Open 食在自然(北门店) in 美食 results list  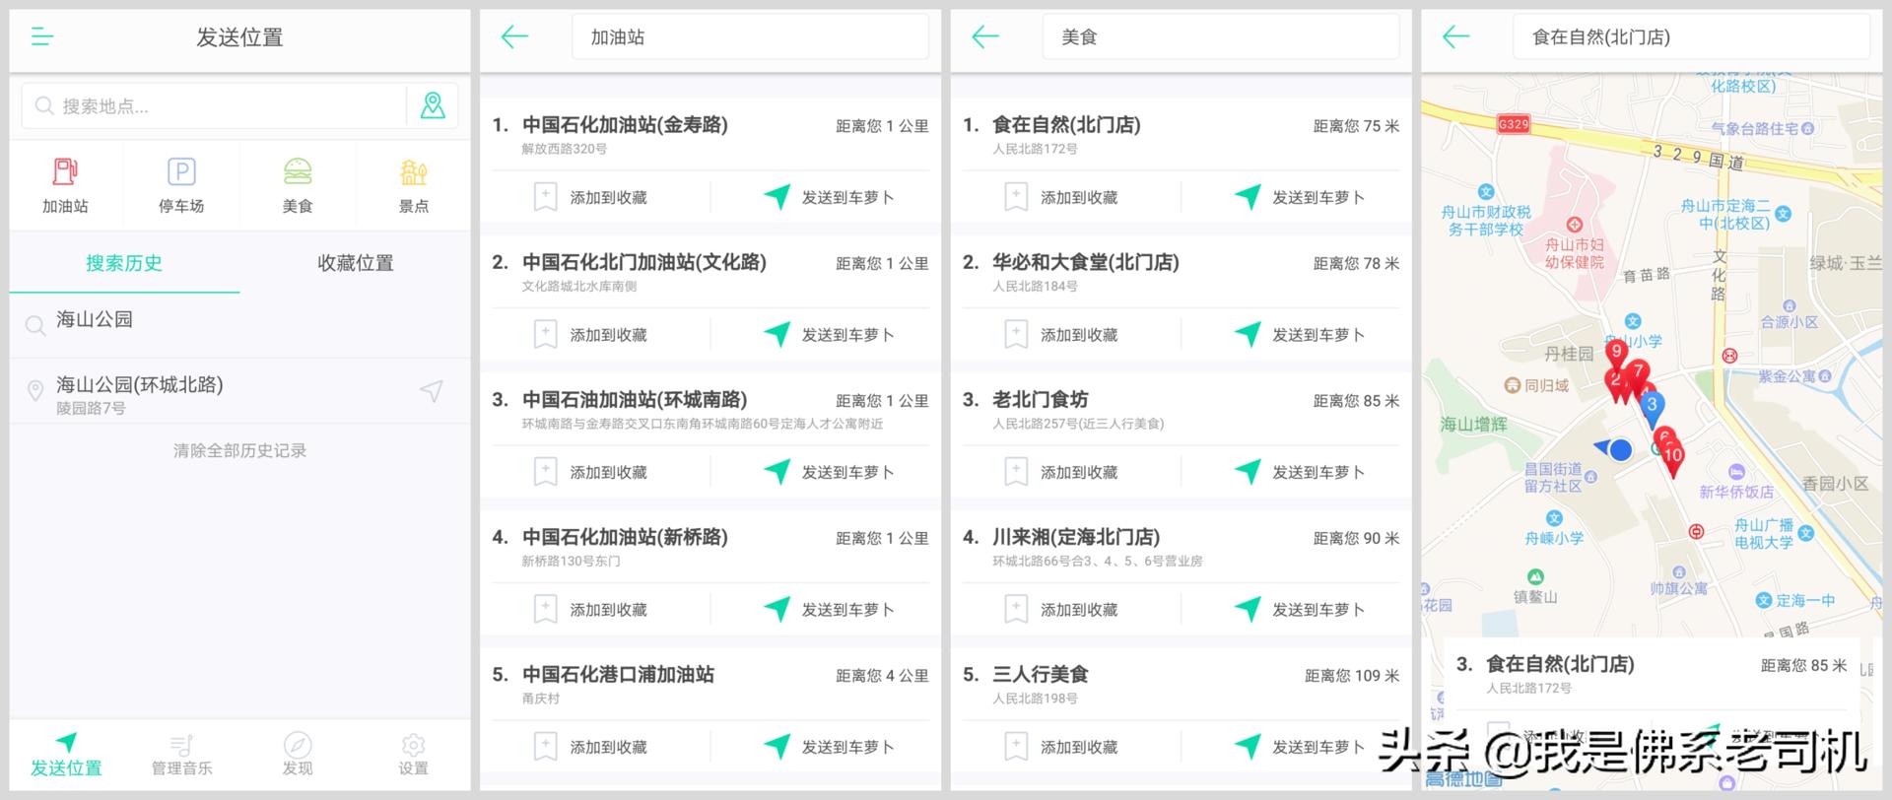(x=1181, y=135)
